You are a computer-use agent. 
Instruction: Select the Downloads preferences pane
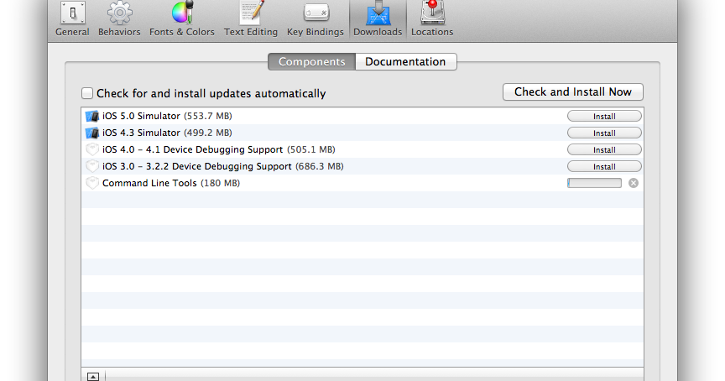tap(378, 19)
